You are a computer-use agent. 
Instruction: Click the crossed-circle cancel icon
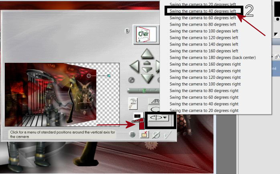coord(156,135)
